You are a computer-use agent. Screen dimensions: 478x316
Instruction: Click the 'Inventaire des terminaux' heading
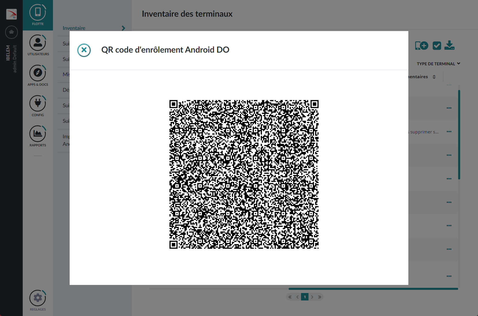point(187,14)
